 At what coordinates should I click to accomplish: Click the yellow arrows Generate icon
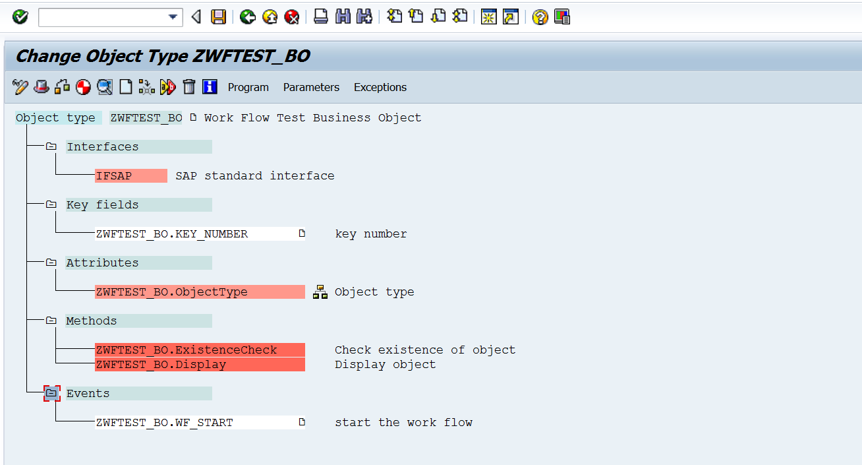[167, 86]
